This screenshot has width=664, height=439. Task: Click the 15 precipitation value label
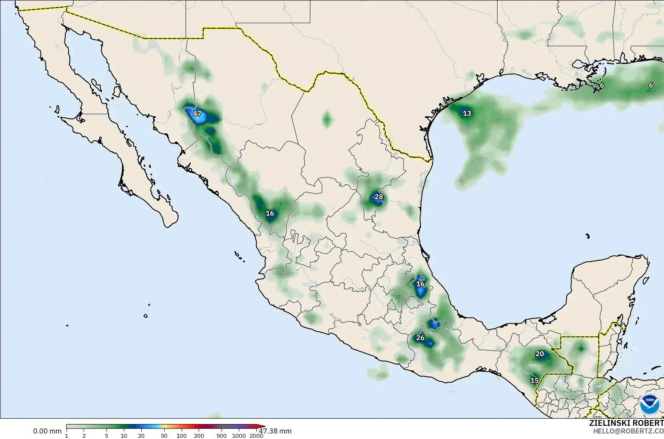pyautogui.click(x=535, y=380)
